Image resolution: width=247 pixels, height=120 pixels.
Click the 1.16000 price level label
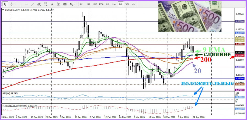[x=240, y=67]
